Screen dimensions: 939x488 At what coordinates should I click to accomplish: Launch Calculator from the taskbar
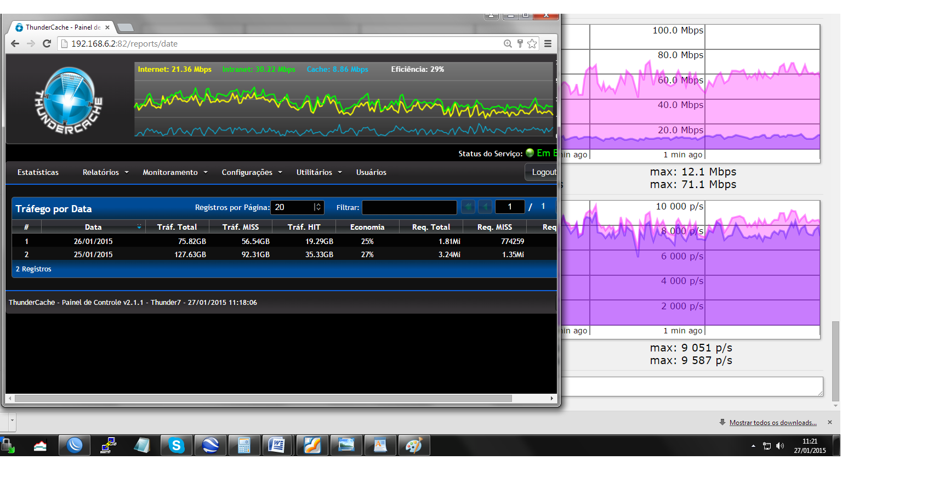point(244,445)
